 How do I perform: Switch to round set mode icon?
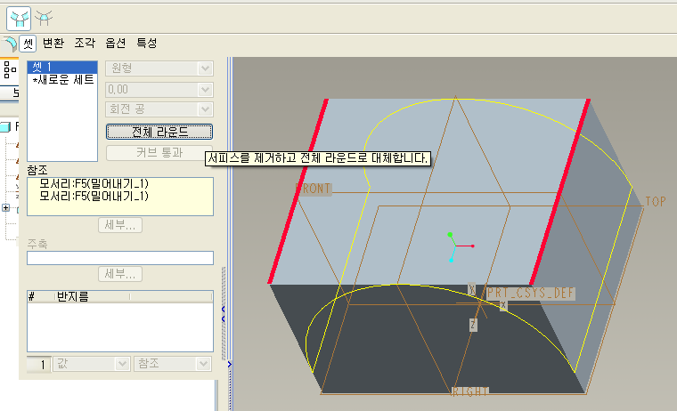pos(20,17)
